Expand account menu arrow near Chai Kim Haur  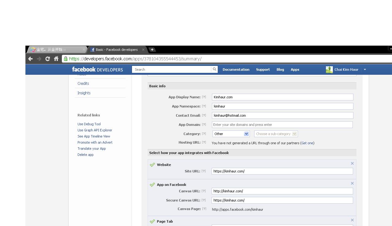pos(365,70)
